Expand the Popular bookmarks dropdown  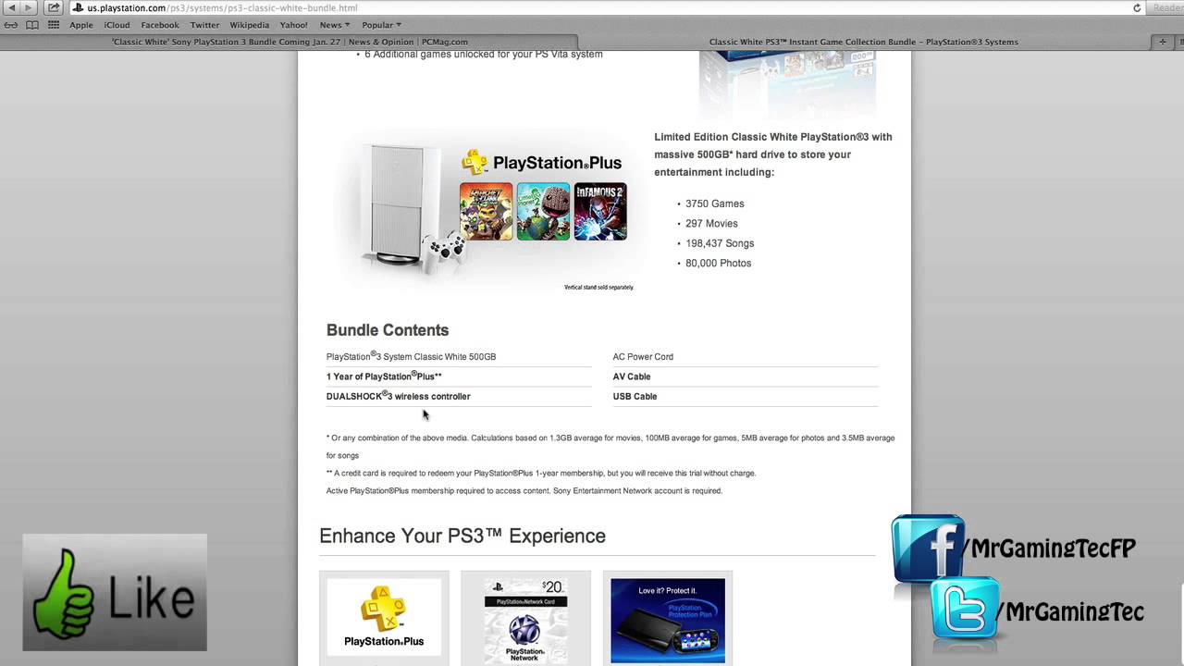point(381,25)
